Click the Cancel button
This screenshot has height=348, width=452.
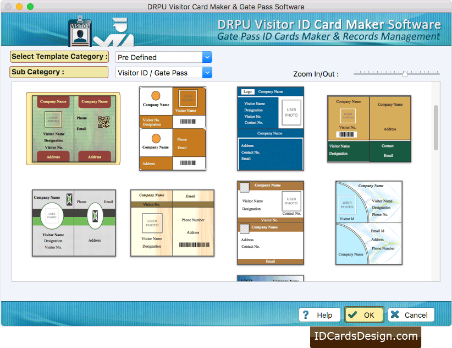tap(411, 315)
